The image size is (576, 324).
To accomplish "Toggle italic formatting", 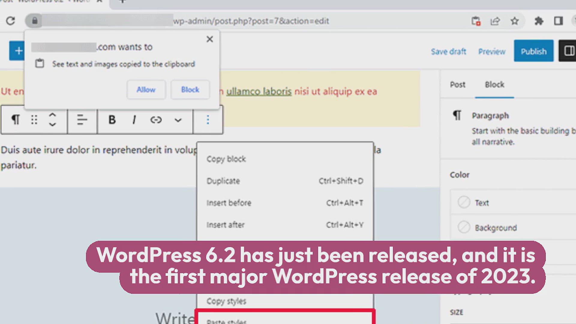I will point(134,120).
